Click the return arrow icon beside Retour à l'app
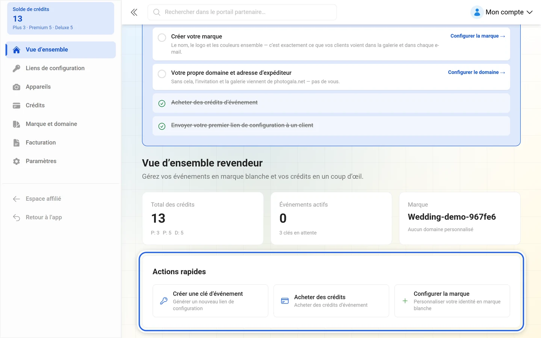Image resolution: width=541 pixels, height=338 pixels. (17, 217)
